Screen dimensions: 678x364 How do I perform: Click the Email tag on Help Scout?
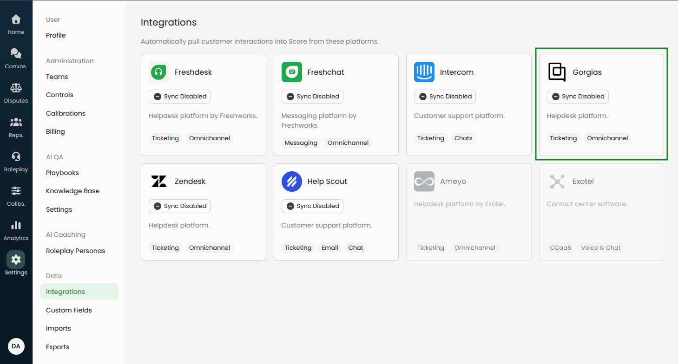(x=330, y=248)
